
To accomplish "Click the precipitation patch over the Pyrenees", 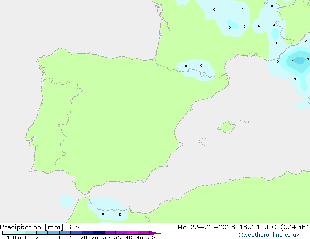I will click(195, 70).
